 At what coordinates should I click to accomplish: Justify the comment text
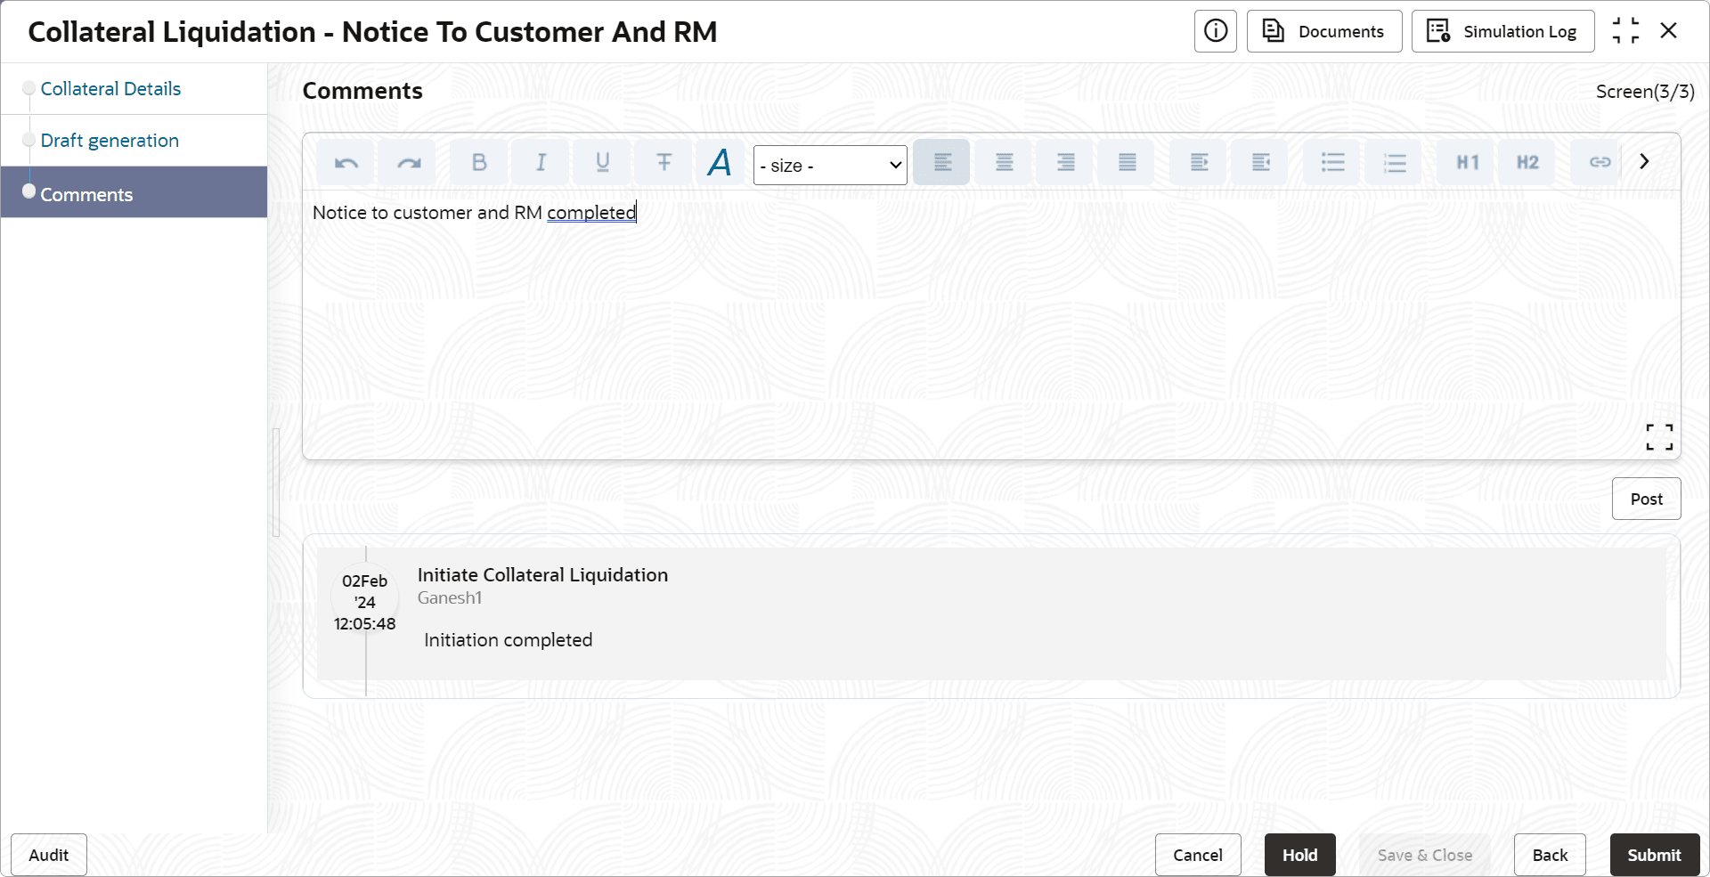click(1127, 163)
